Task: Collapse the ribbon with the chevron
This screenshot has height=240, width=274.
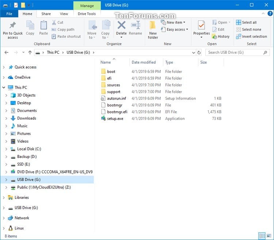Action: [x=263, y=14]
